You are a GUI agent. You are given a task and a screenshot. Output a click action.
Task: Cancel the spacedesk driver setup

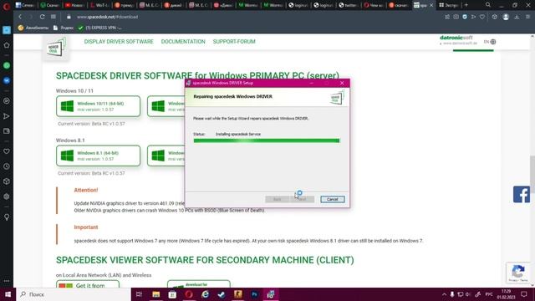pos(333,199)
